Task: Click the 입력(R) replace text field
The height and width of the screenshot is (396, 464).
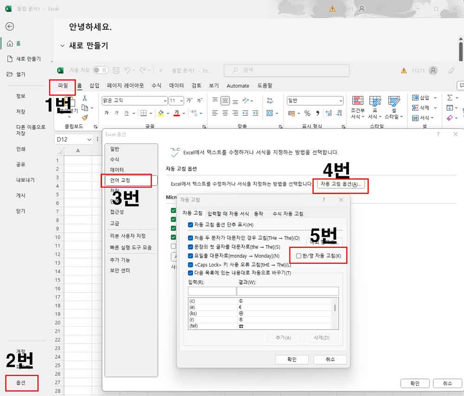Action: (212, 291)
